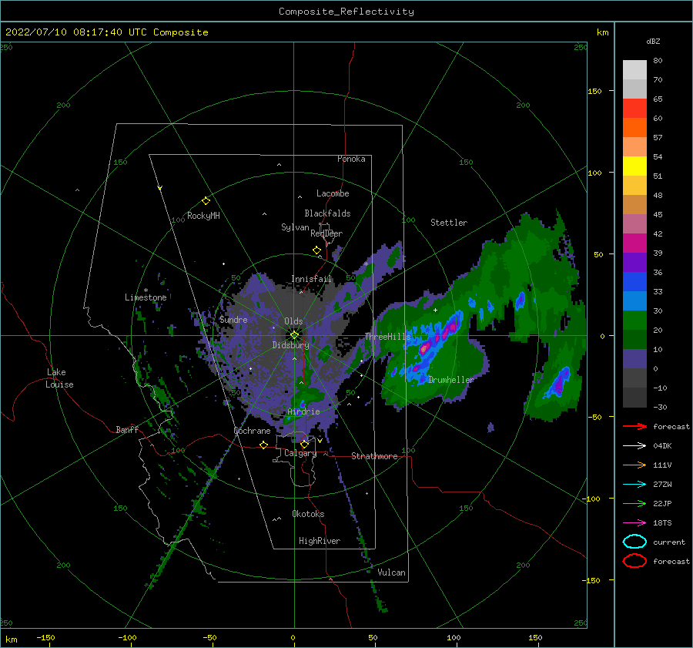This screenshot has width=693, height=648.
Task: Click the Limestone location label
Action: [x=146, y=297]
